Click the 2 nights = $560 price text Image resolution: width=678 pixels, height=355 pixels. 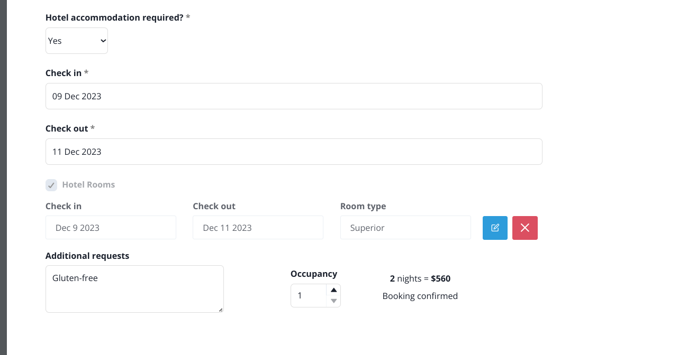click(x=420, y=278)
